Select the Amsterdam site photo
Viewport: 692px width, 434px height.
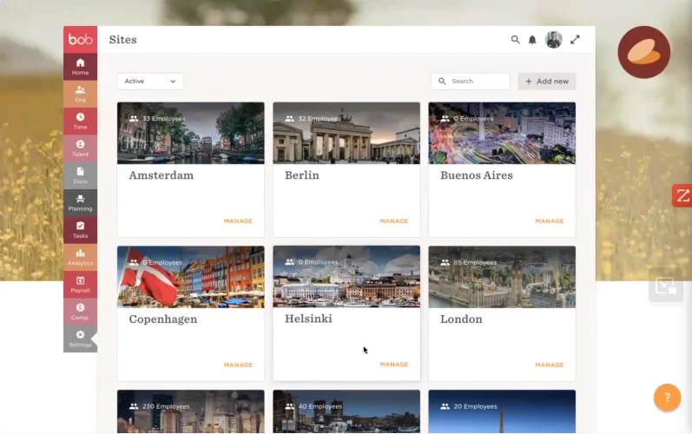tap(191, 133)
